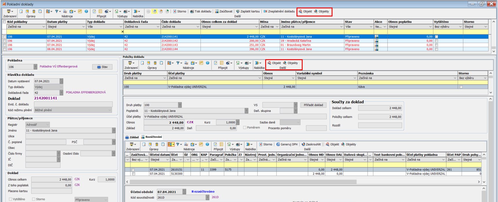Click Zneplatnění dokladu in the top toolbar
The height and width of the screenshot is (202, 498).
279,12
